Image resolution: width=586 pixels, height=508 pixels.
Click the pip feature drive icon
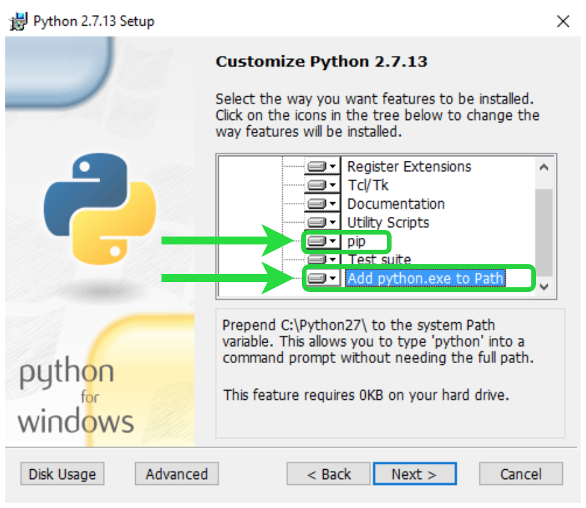[x=317, y=241]
